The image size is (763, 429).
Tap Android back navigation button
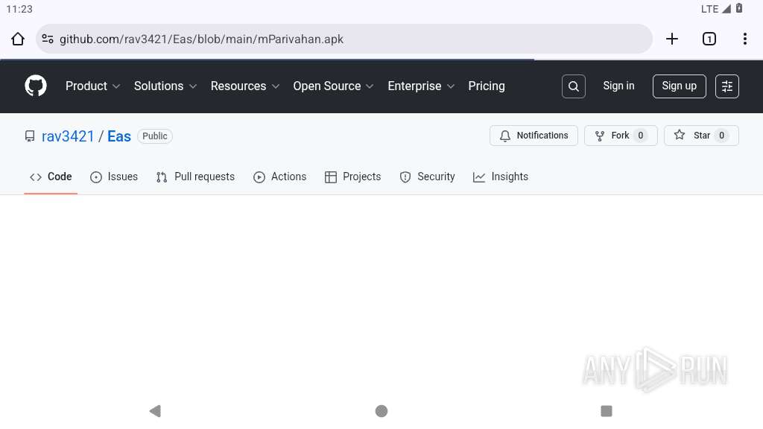(155, 411)
